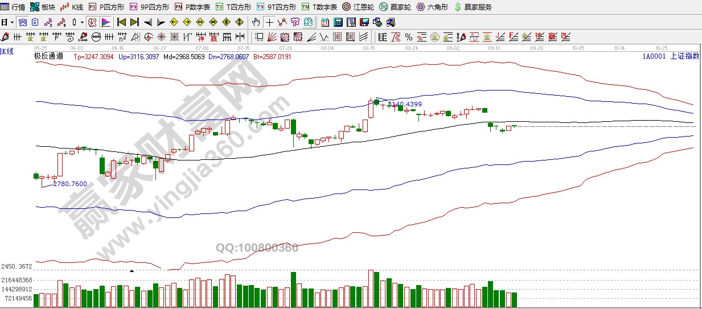Select the percent % line tool
The width and height of the screenshot is (702, 309).
409,38
